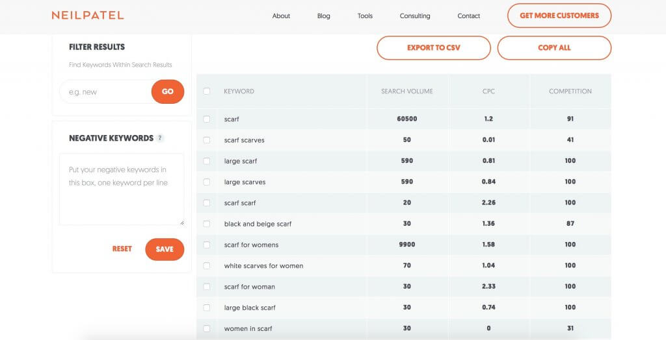Go to the Blog page
Image resolution: width=666 pixels, height=340 pixels.
323,16
